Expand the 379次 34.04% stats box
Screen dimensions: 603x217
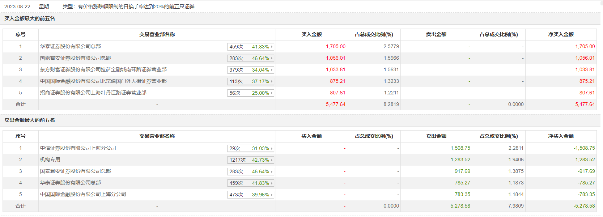point(250,70)
